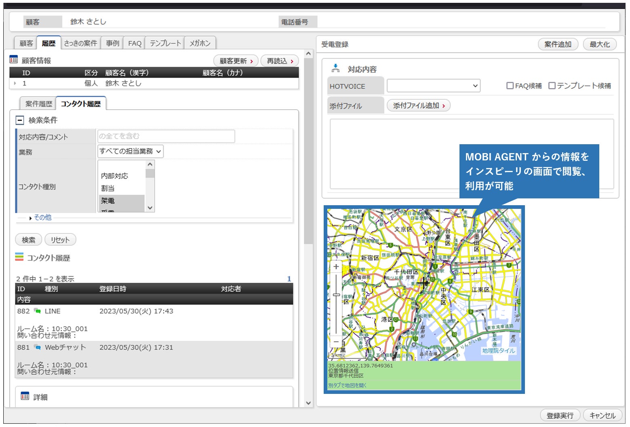Screen dimensions: 630x427
Task: Enable the テンプレート候補 checkbox
Action: [x=552, y=86]
